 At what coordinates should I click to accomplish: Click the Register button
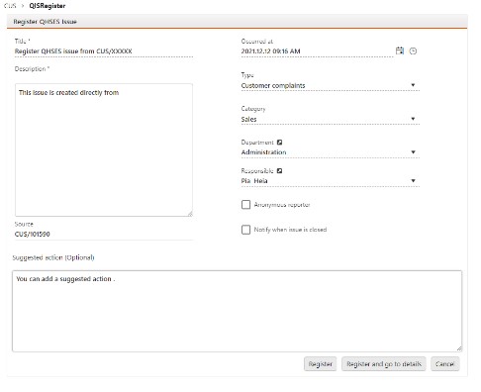coord(320,364)
